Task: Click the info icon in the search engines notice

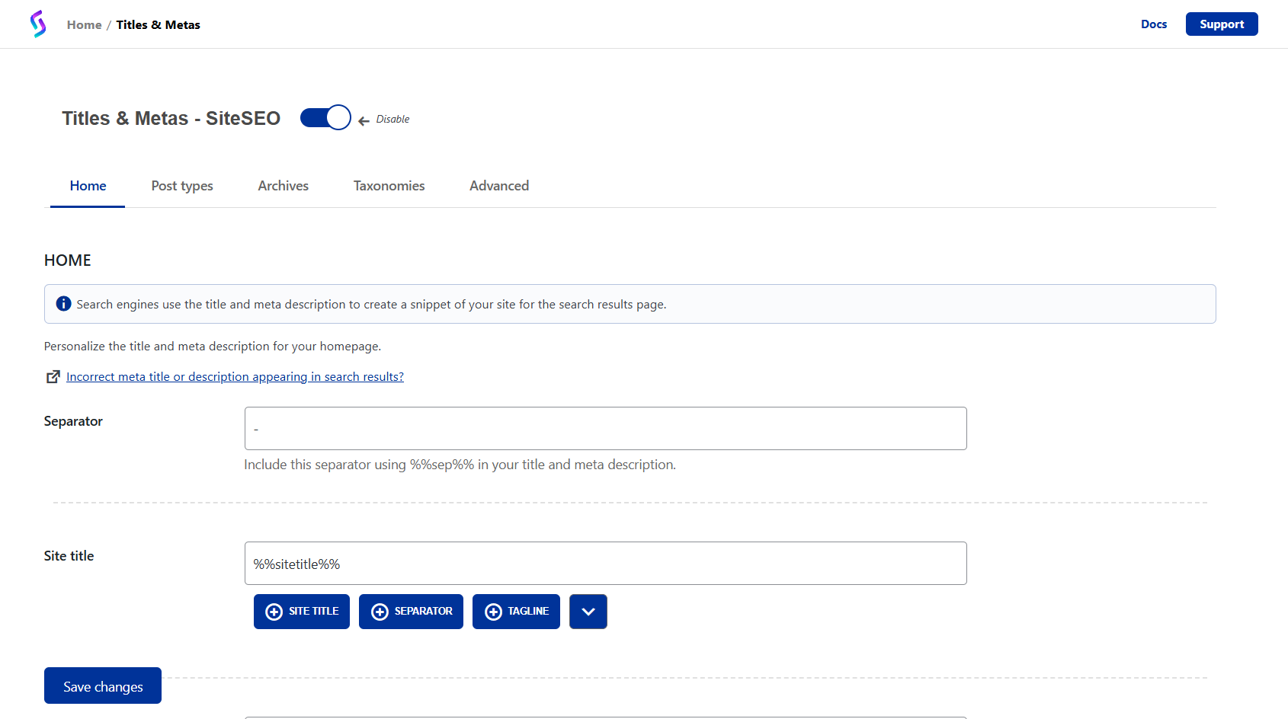Action: (x=64, y=303)
